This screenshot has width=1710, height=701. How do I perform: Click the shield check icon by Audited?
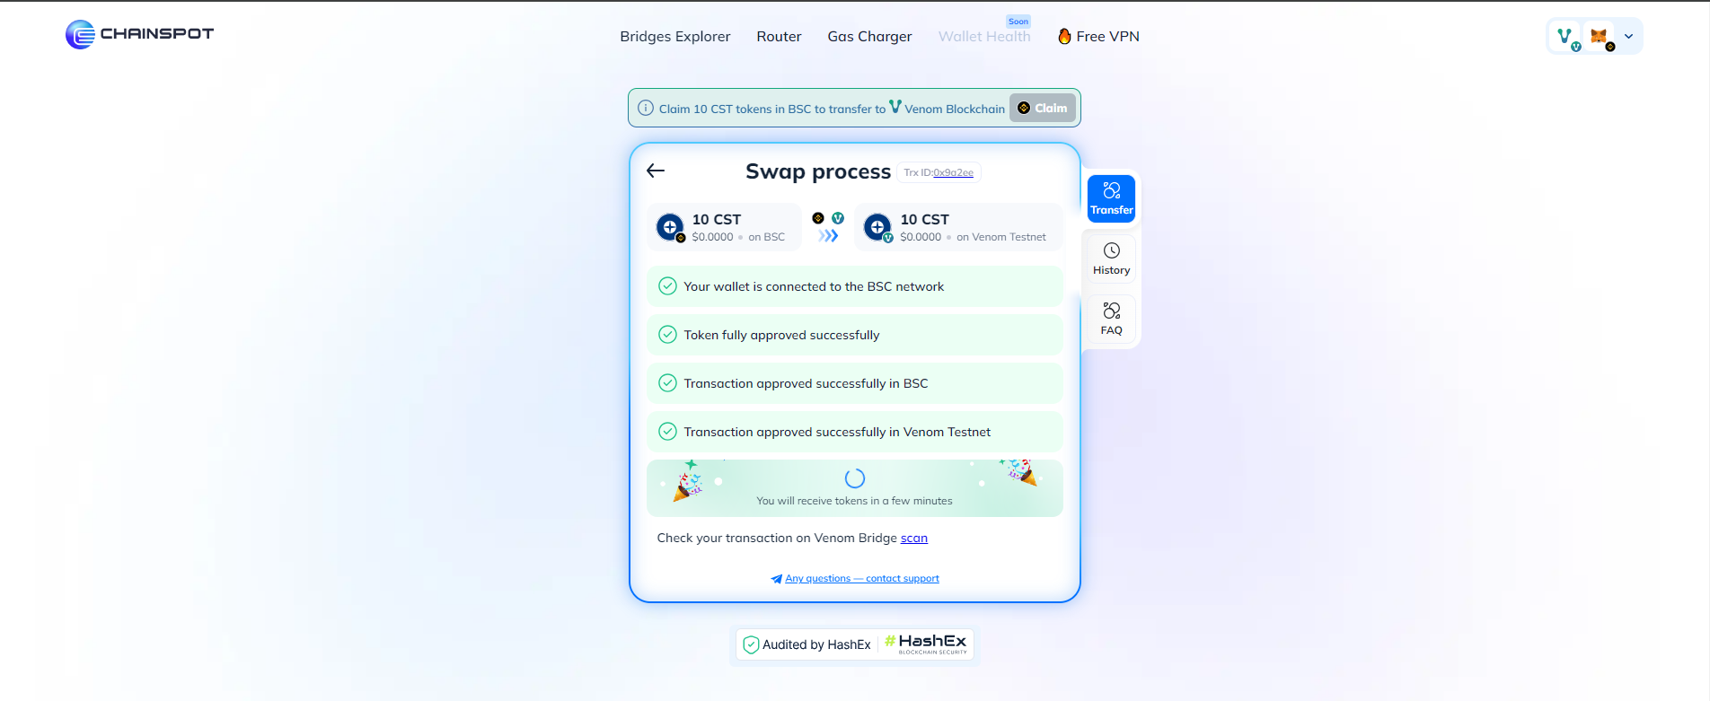tap(751, 644)
